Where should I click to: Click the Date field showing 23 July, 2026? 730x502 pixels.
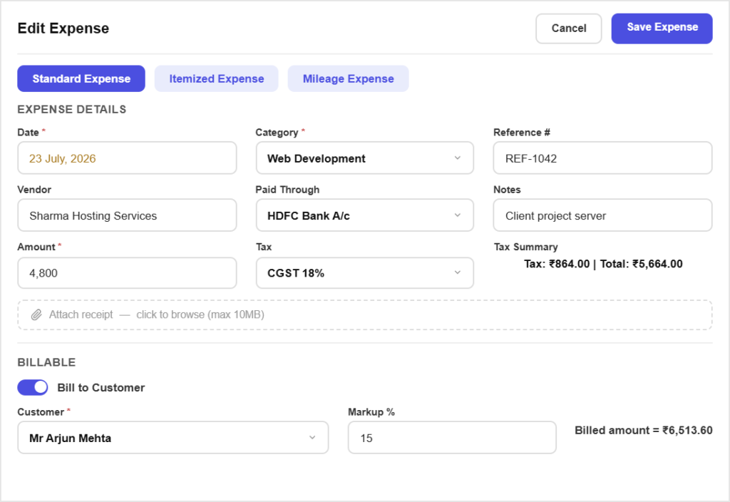(x=127, y=158)
